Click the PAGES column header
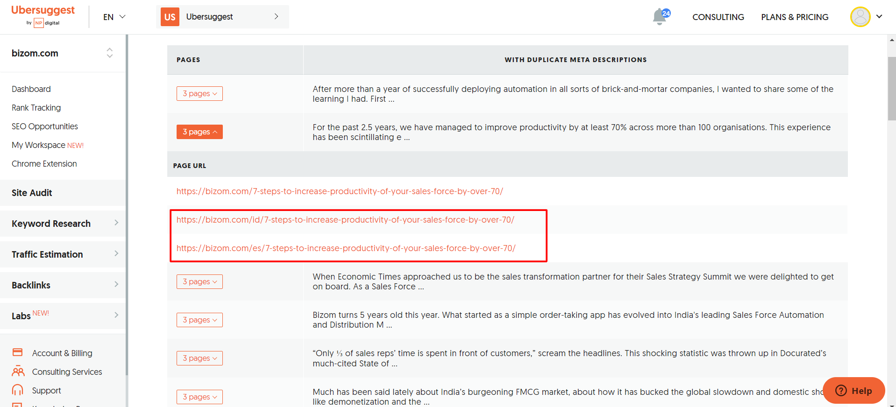This screenshot has height=407, width=896. click(x=188, y=60)
